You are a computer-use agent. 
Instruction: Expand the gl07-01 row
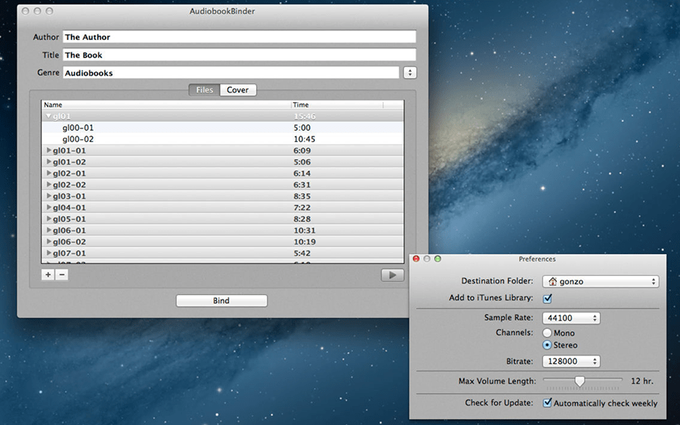click(x=49, y=253)
